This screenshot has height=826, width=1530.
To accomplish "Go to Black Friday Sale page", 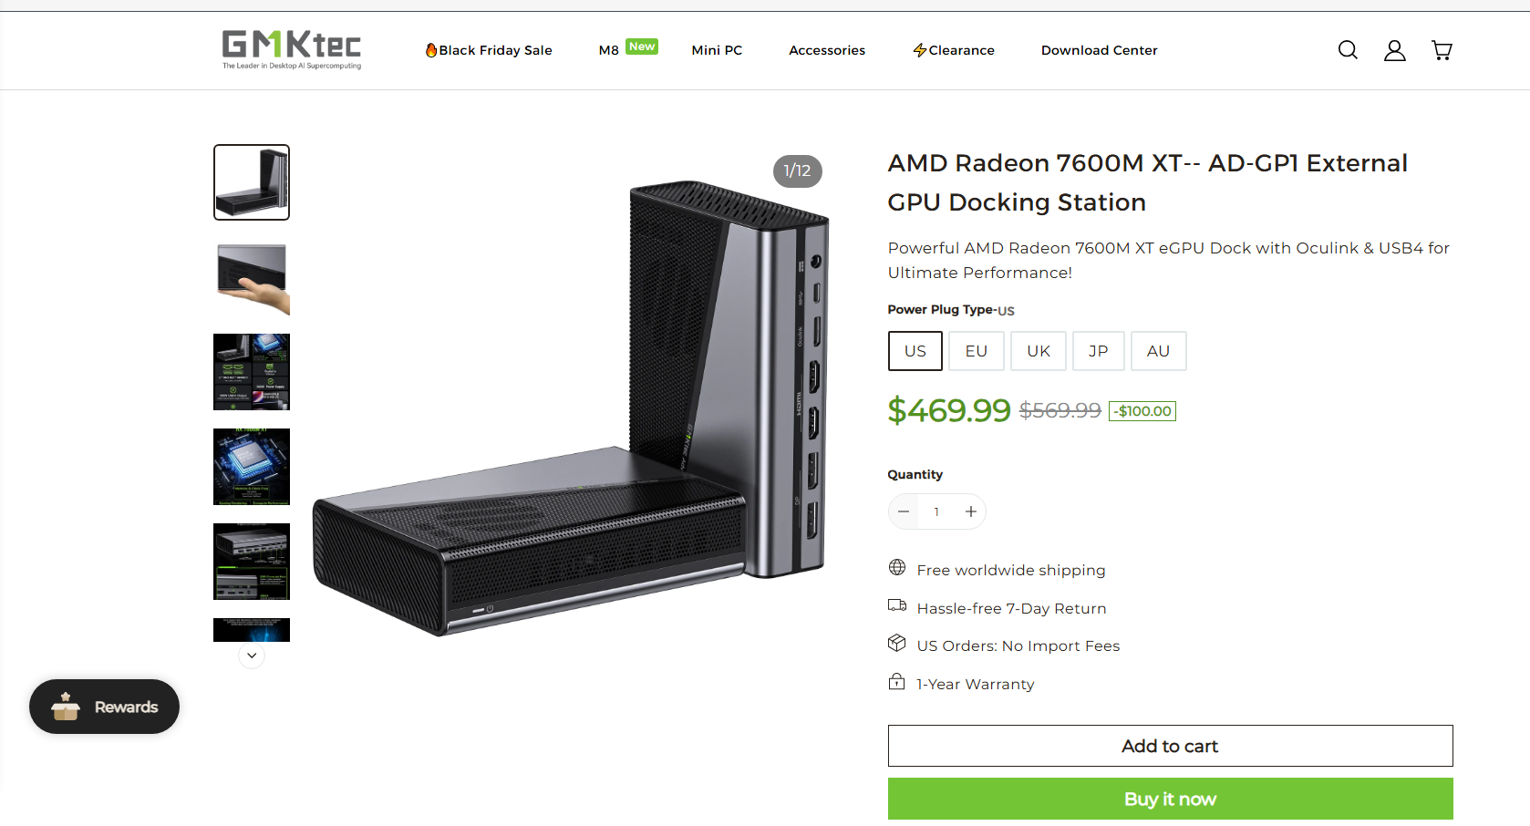I will [x=489, y=50].
